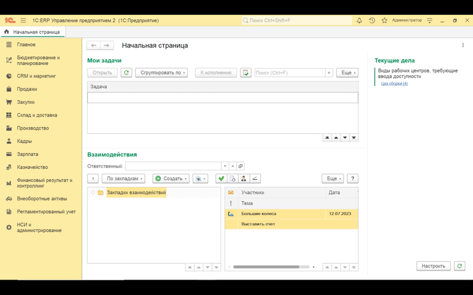Open the Ответственный value in new window icon
This screenshot has width=473, height=295.
click(240, 166)
